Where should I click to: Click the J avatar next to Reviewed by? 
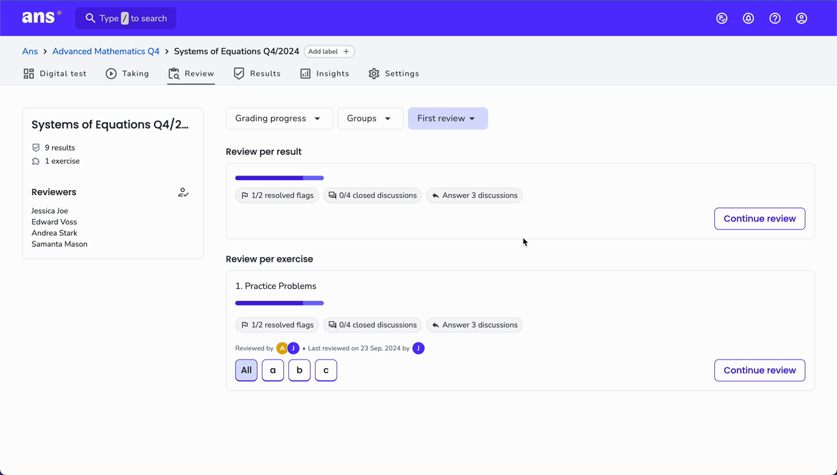293,348
